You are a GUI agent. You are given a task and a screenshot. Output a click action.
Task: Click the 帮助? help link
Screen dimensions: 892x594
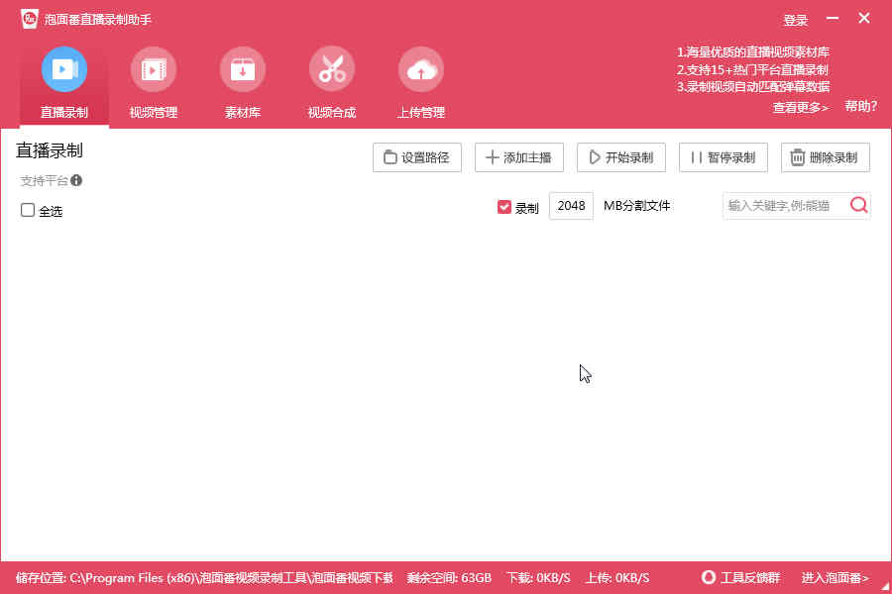click(860, 106)
